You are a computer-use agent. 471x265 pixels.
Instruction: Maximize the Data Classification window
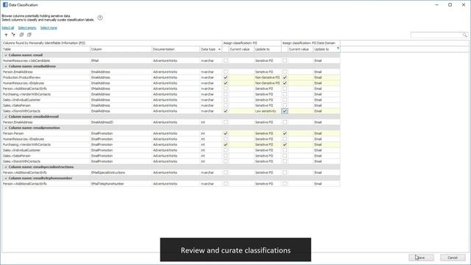tap(450, 5)
